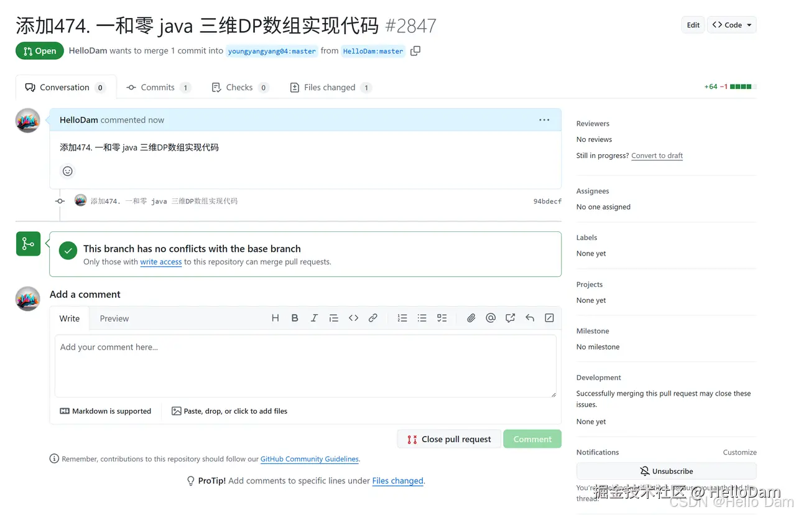Click the Files changed link in ProTip
This screenshot has height=515, width=796.
397,481
